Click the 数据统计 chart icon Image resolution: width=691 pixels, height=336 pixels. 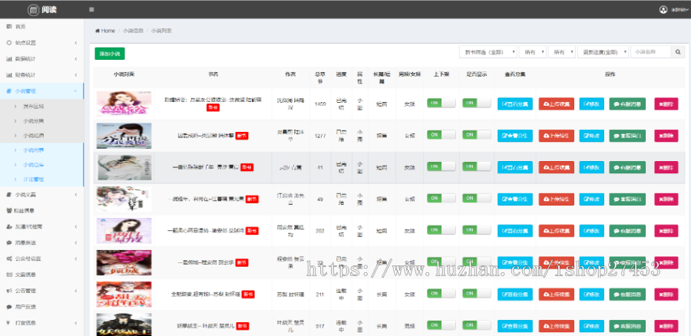8,58
